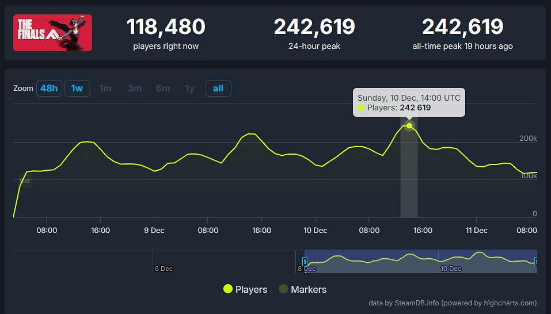
Task: Select the 1y zoom range
Action: 190,88
